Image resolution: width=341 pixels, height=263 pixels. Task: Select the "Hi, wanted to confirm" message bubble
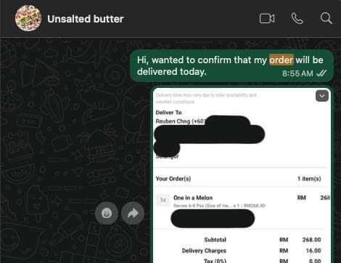click(x=231, y=66)
